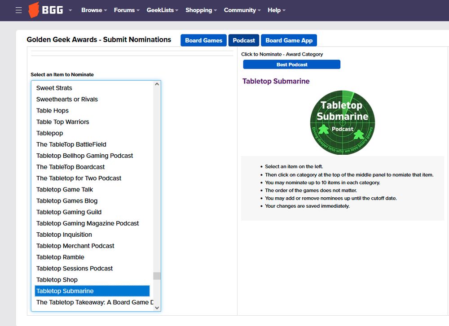Open the Browse menu
Image resolution: width=449 pixels, height=326 pixels.
94,10
